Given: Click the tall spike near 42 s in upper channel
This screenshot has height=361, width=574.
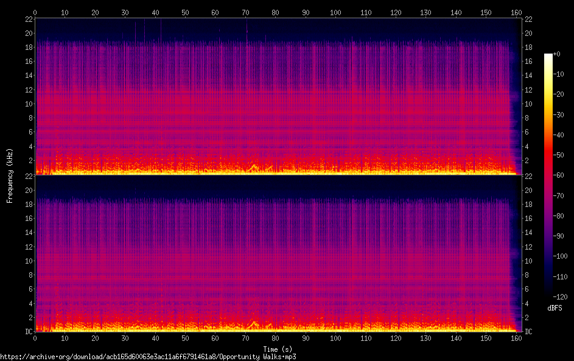Looking at the screenshot, I should 161,27.
